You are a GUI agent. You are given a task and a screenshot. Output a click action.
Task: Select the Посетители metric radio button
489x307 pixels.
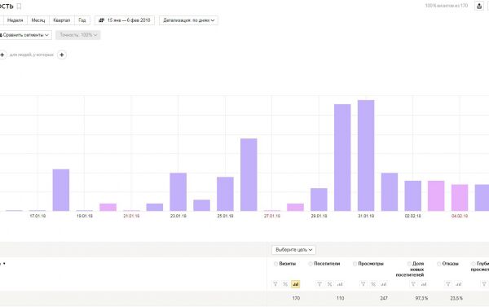pos(311,264)
